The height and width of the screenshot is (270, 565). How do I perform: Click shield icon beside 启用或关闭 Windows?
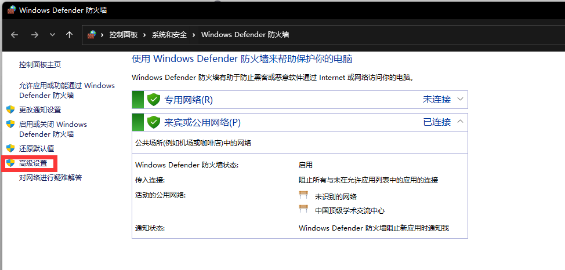(10, 124)
